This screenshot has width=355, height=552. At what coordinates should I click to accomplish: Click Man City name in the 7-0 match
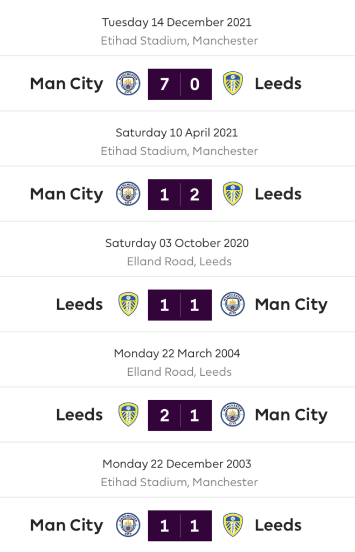(66, 85)
